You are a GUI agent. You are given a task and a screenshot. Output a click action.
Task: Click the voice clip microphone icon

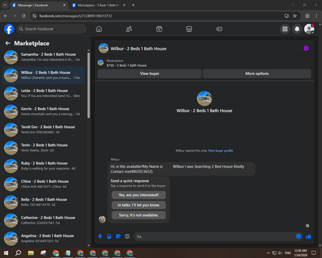(x=100, y=237)
